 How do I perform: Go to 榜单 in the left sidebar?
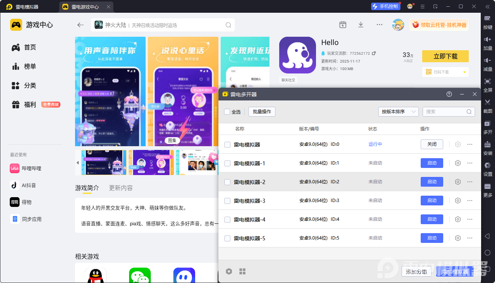(30, 66)
